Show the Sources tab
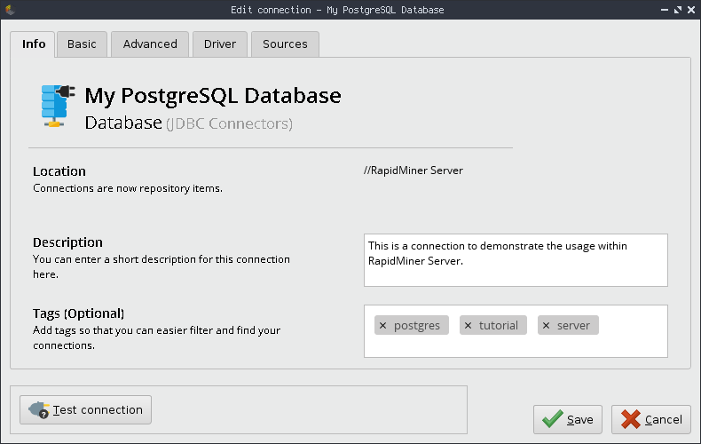 [x=285, y=44]
